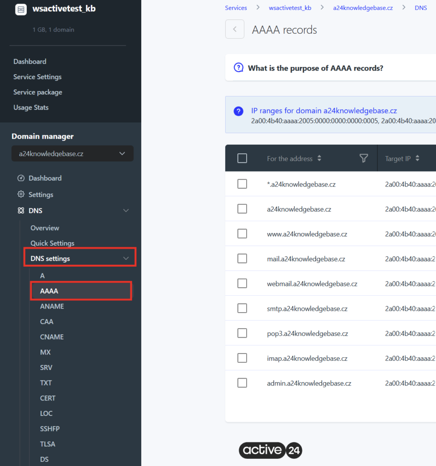Click the blue help icon for IP ranges
The height and width of the screenshot is (466, 436).
(x=238, y=111)
